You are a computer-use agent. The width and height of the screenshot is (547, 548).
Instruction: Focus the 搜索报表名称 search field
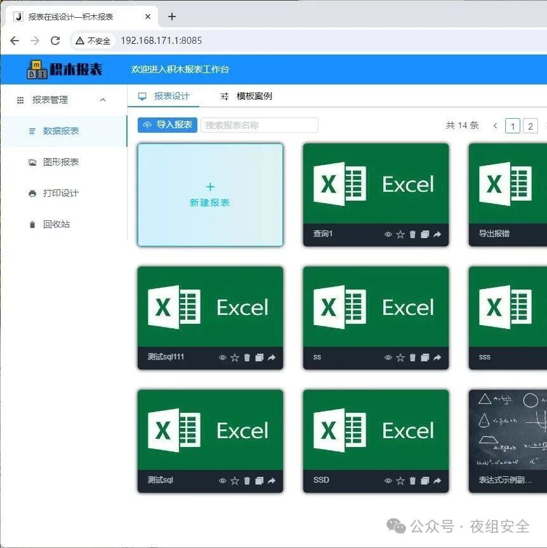point(260,125)
